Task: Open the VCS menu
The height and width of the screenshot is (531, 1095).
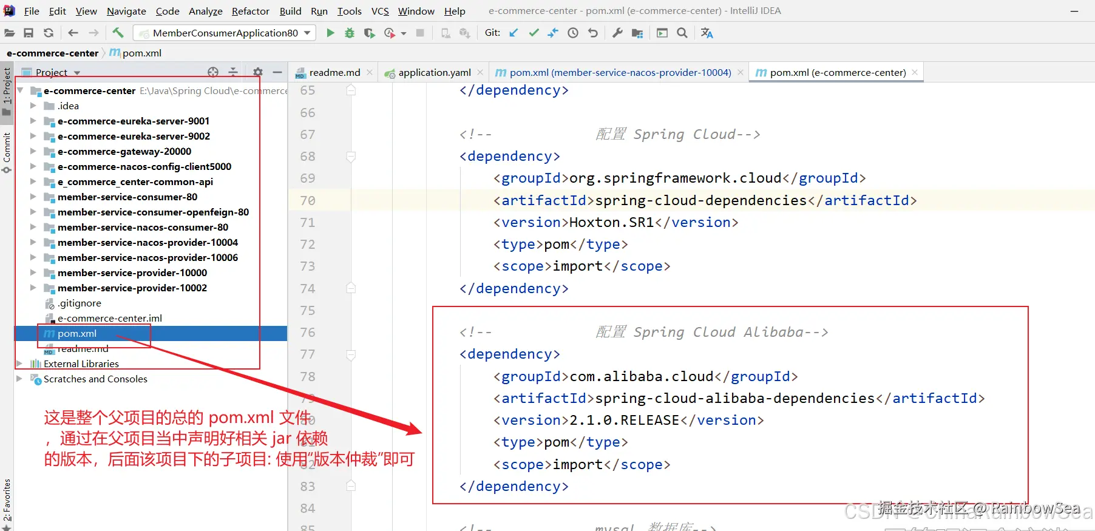Action: click(x=380, y=11)
